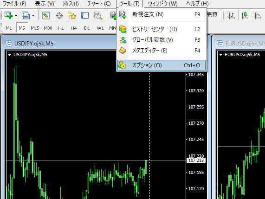Screen dimensions: 265x199
Task: Toggle candlestick chart mode icon
Action: coord(245,15)
